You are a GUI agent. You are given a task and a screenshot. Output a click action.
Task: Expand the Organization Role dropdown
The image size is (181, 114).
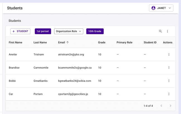click(69, 31)
